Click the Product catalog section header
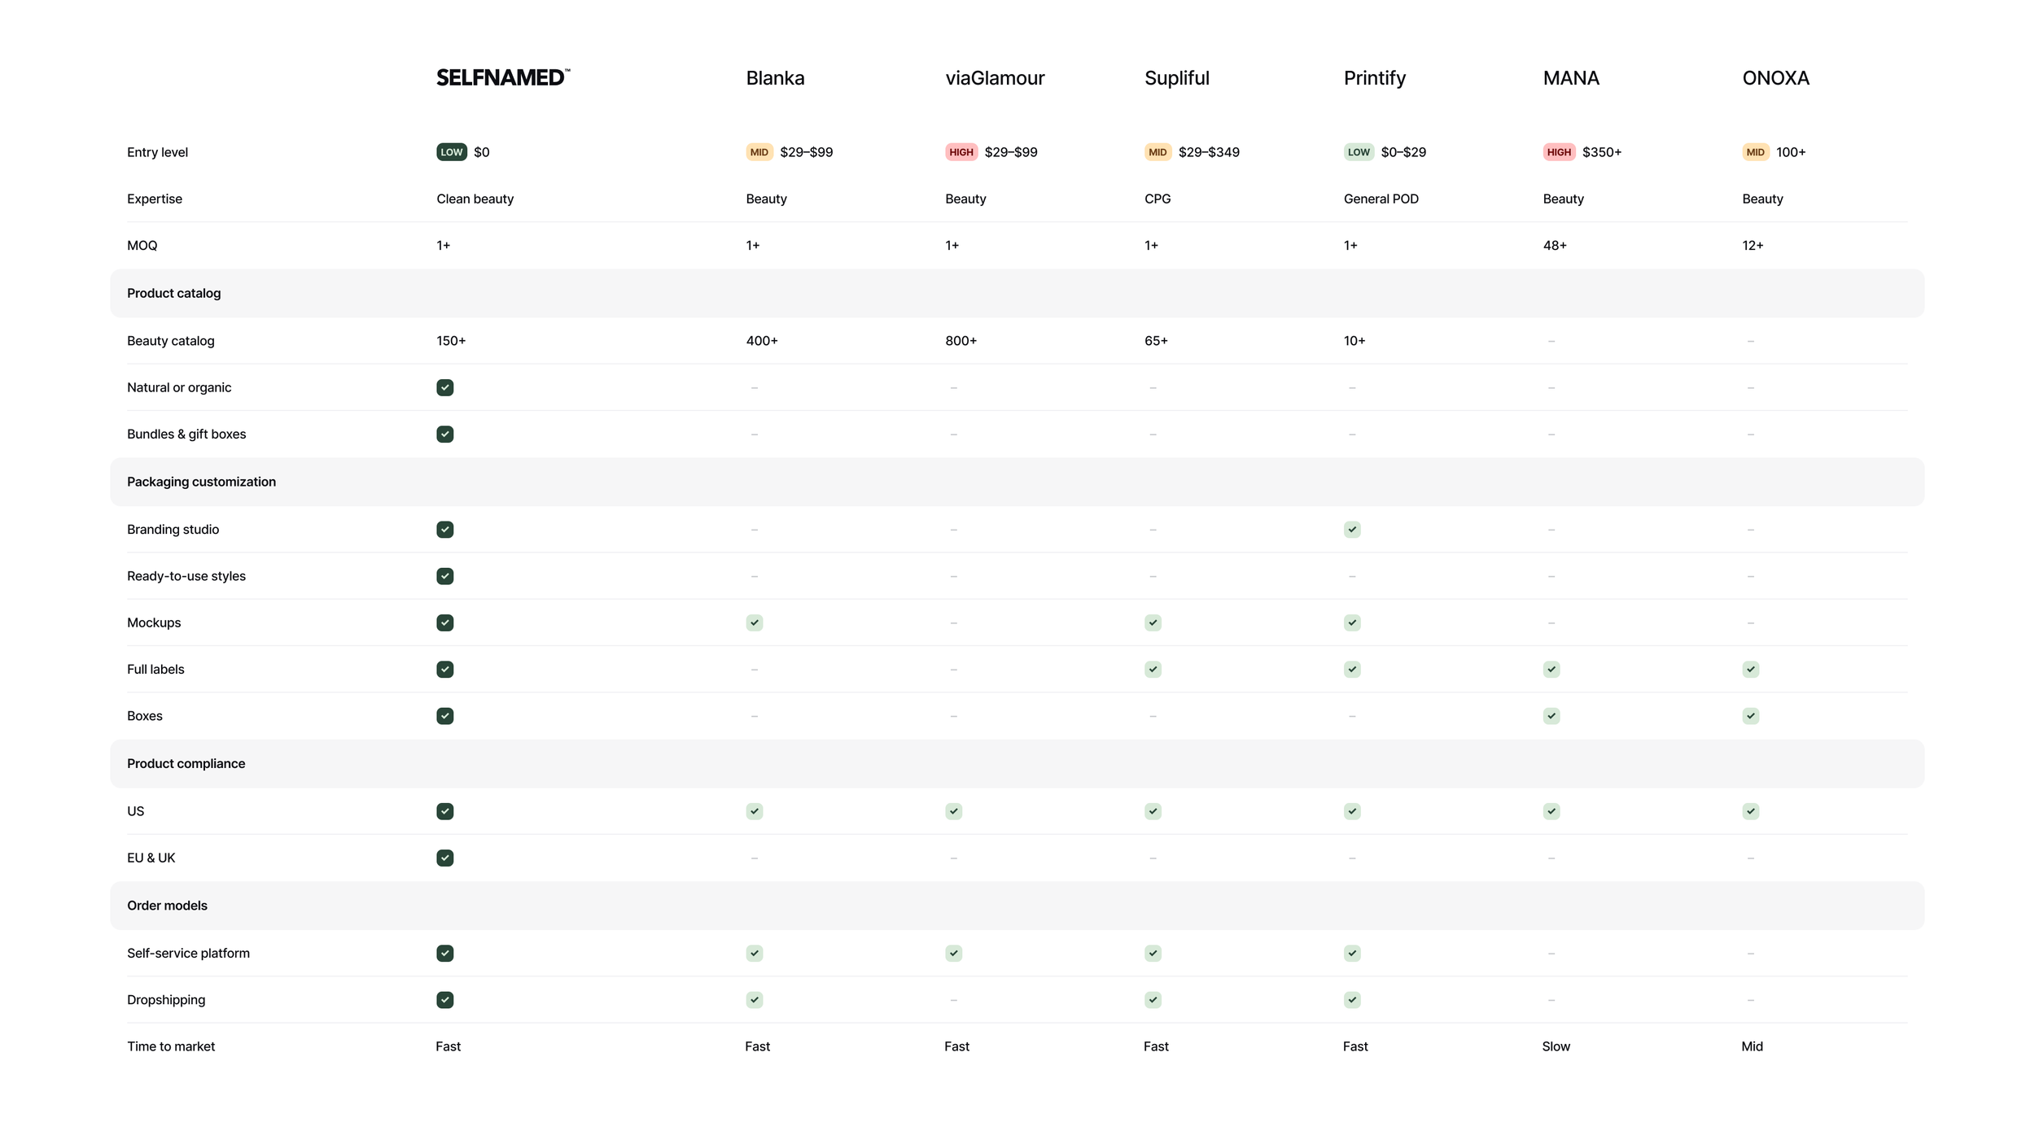Viewport: 2035px width, 1144px height. (x=173, y=293)
